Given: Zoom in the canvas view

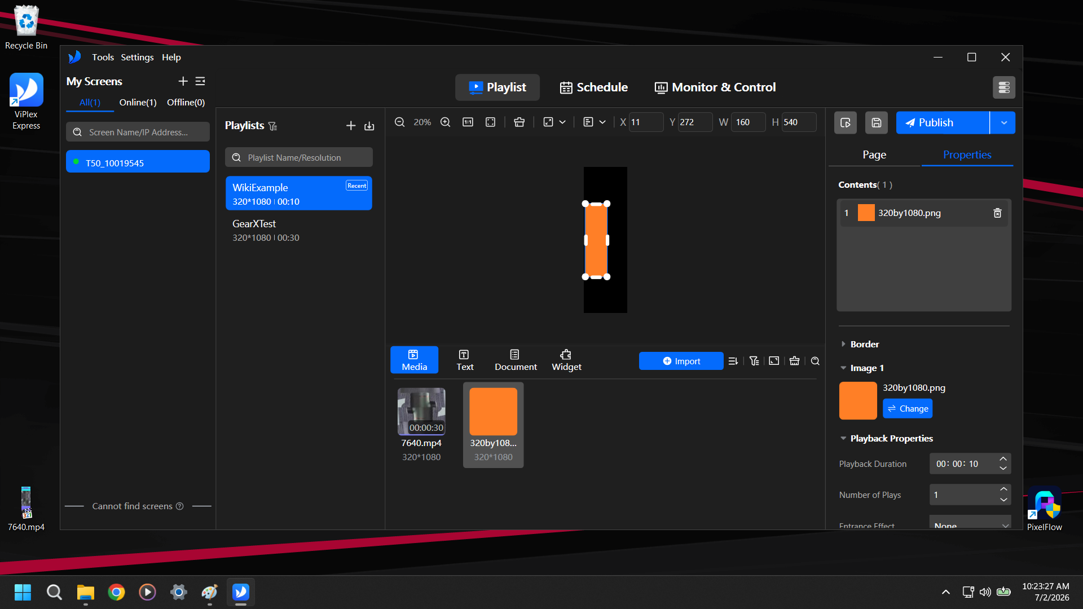Looking at the screenshot, I should tap(445, 122).
